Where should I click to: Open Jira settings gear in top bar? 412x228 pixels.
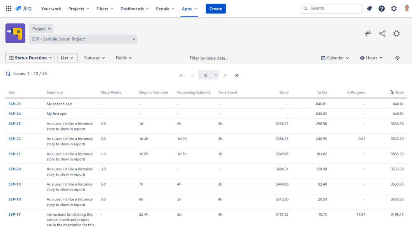[x=394, y=9]
